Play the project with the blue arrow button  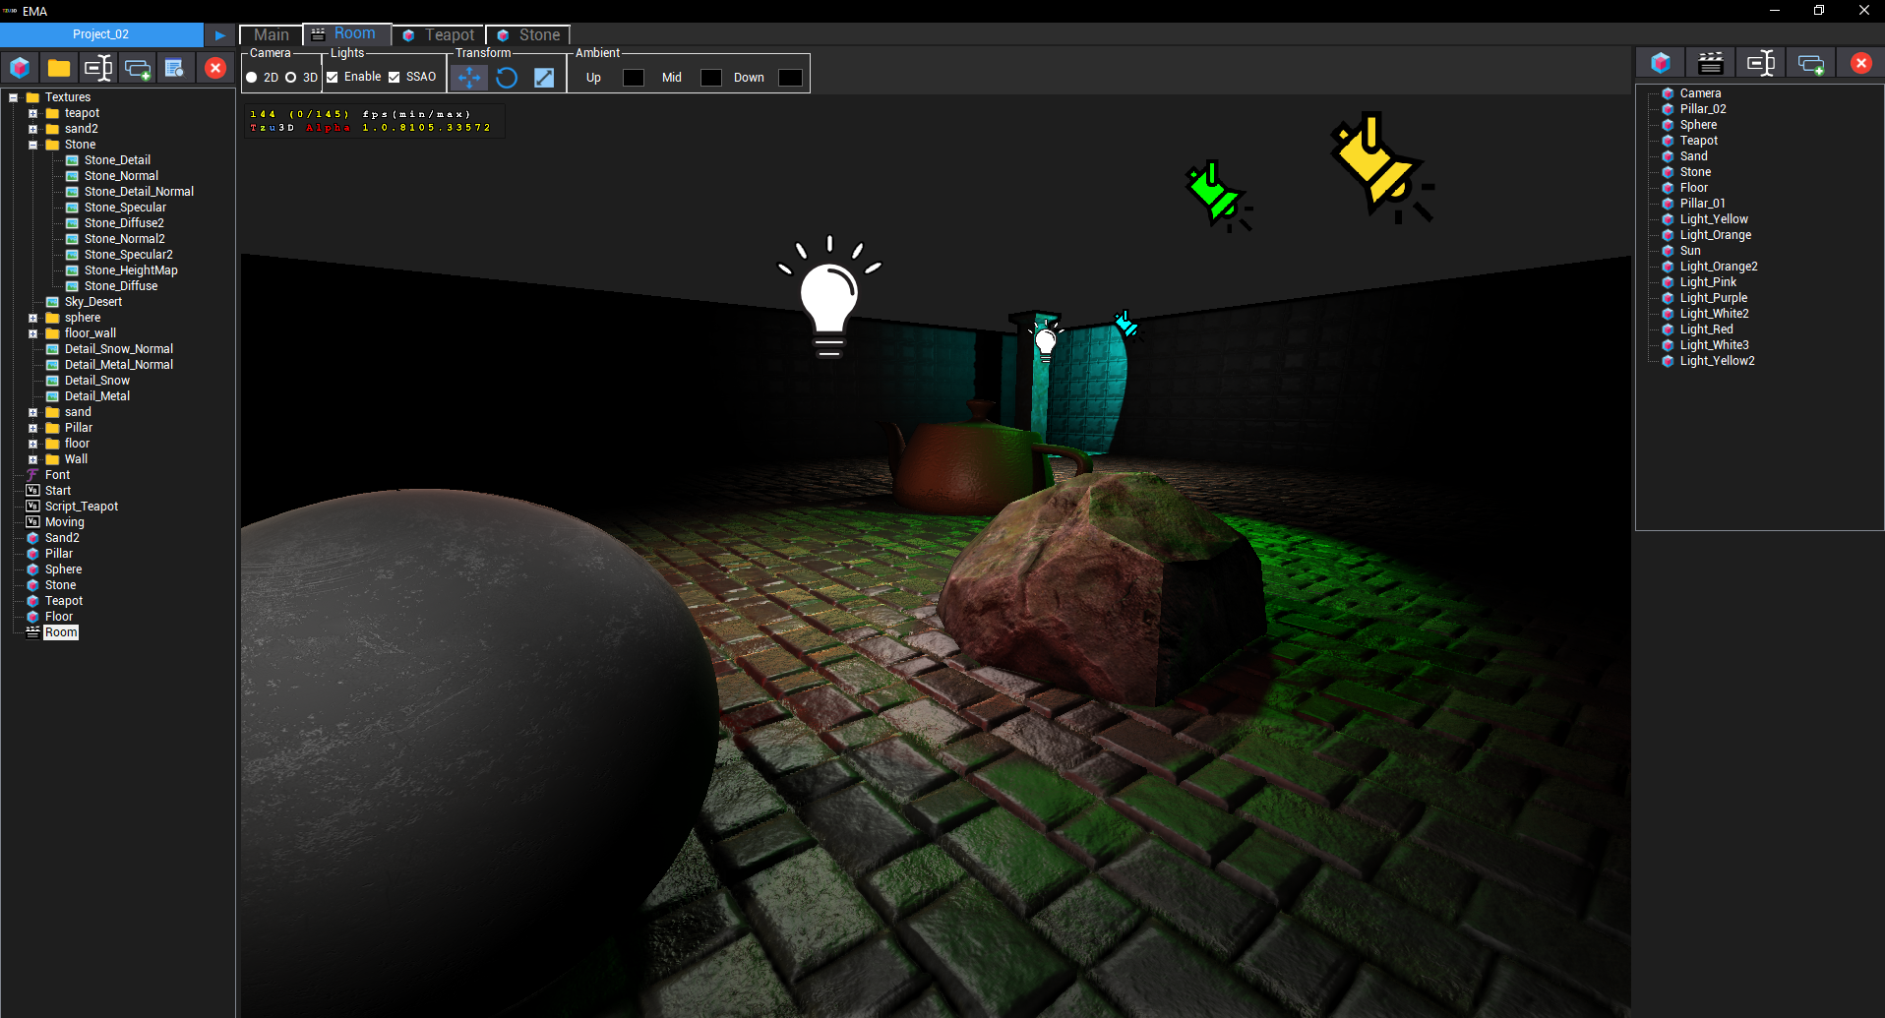coord(220,34)
